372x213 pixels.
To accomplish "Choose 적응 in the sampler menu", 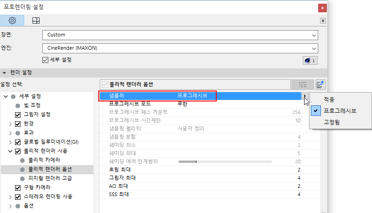I will (x=329, y=99).
